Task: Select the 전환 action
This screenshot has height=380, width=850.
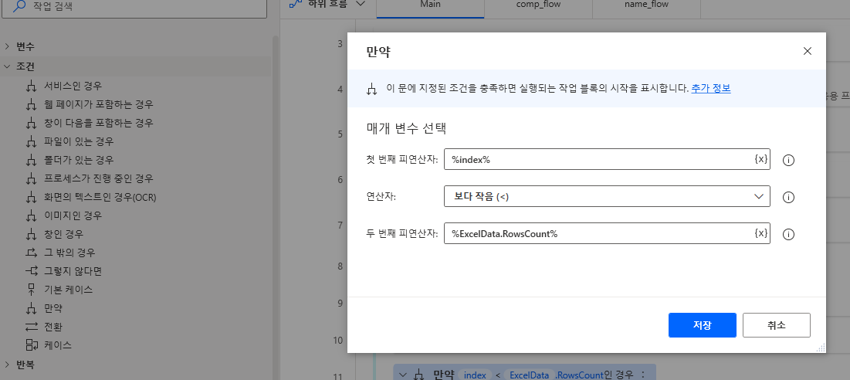Action: click(53, 327)
